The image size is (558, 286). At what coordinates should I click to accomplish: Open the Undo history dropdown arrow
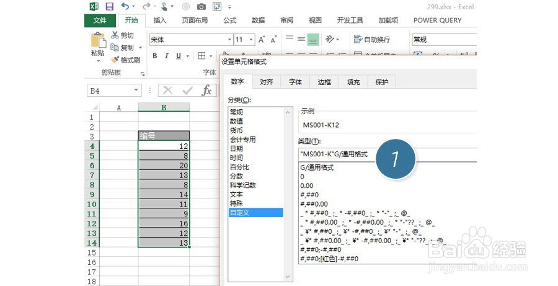point(133,6)
